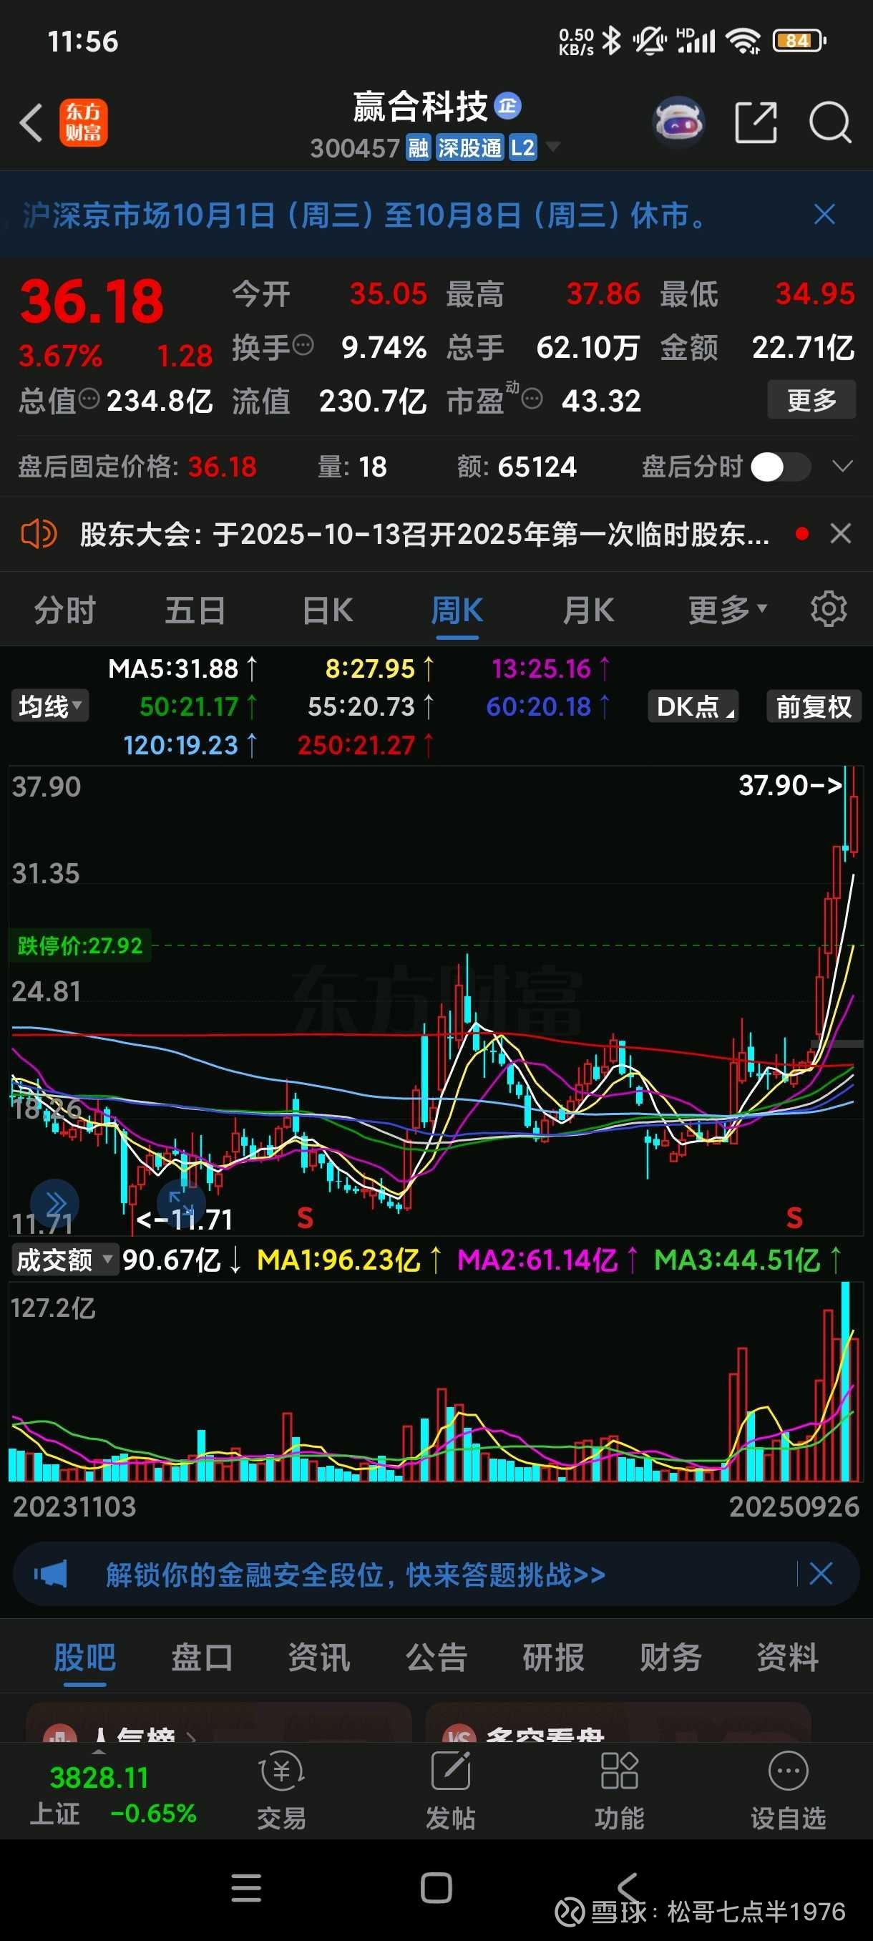Dismiss the market holiday notice
Image resolution: width=873 pixels, height=1941 pixels.
(x=825, y=215)
